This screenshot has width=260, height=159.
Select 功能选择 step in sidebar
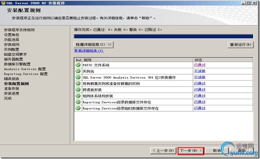click(x=12, y=40)
